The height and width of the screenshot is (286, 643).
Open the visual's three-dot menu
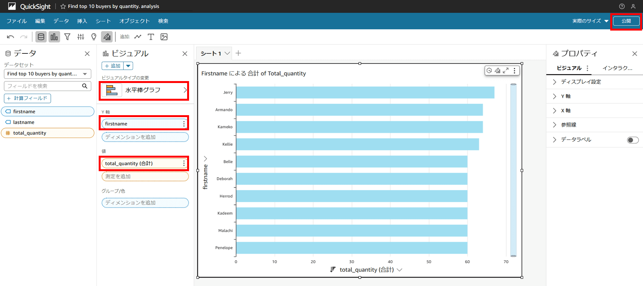(x=514, y=70)
